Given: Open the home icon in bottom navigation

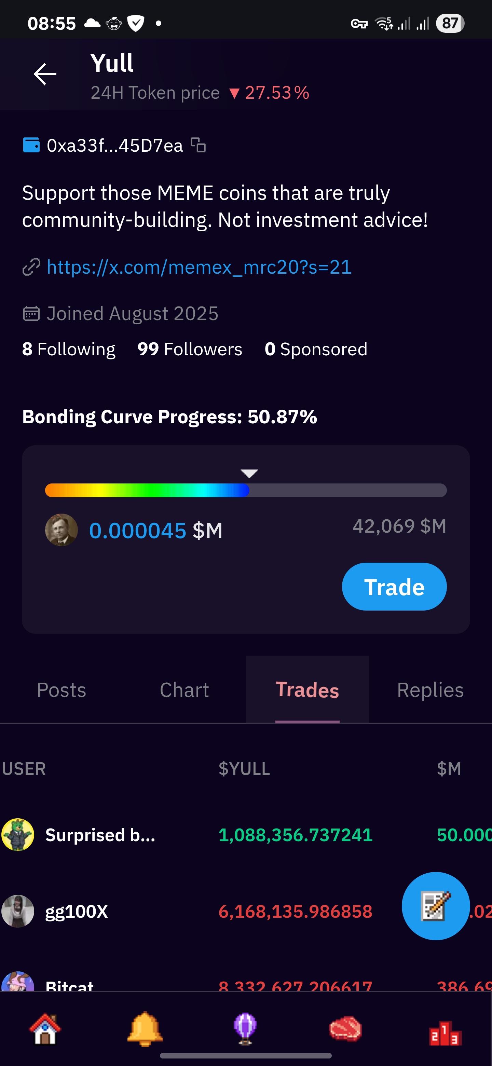Looking at the screenshot, I should pos(45,1029).
